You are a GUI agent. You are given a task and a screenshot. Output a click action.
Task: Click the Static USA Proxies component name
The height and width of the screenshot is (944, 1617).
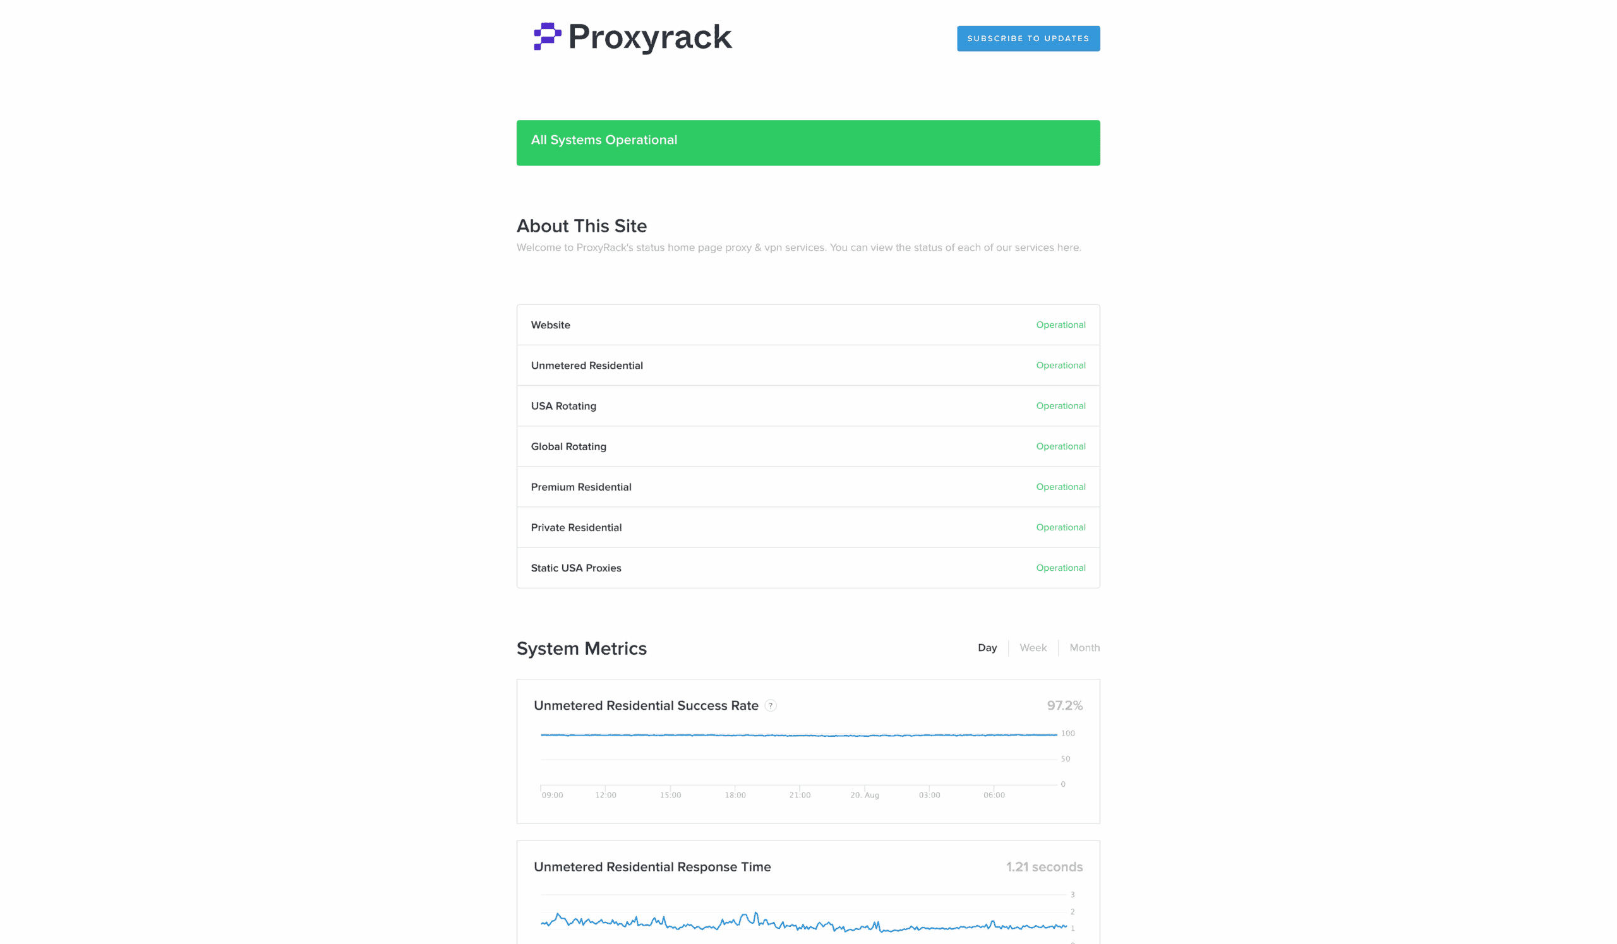575,568
